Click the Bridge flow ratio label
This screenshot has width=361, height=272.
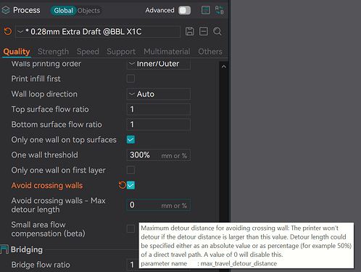click(x=41, y=265)
